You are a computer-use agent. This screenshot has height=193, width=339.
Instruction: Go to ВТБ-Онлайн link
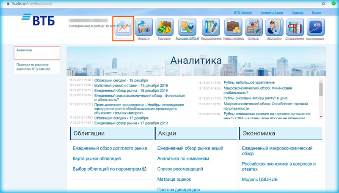pyautogui.click(x=243, y=13)
